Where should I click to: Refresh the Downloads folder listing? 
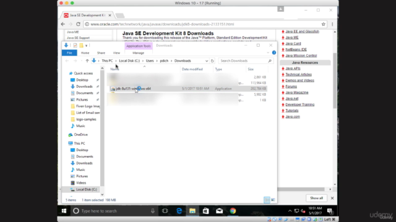tap(212, 61)
